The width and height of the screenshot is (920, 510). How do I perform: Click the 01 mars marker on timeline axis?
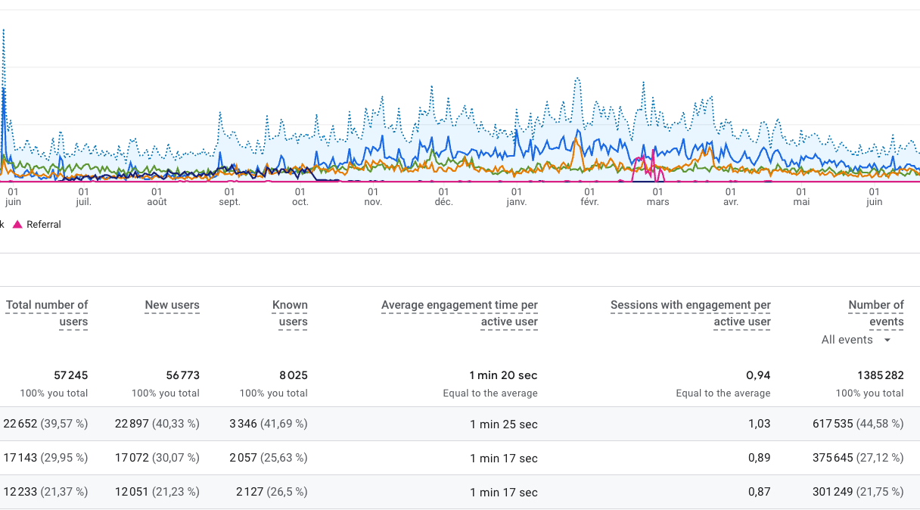click(x=657, y=197)
